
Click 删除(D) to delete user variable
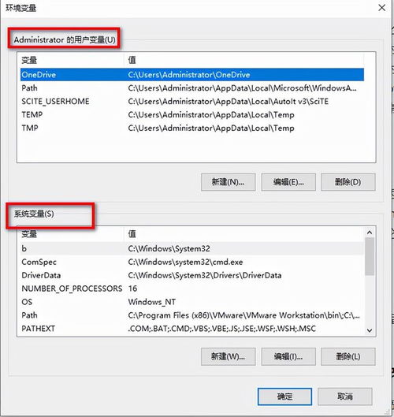pyautogui.click(x=348, y=182)
